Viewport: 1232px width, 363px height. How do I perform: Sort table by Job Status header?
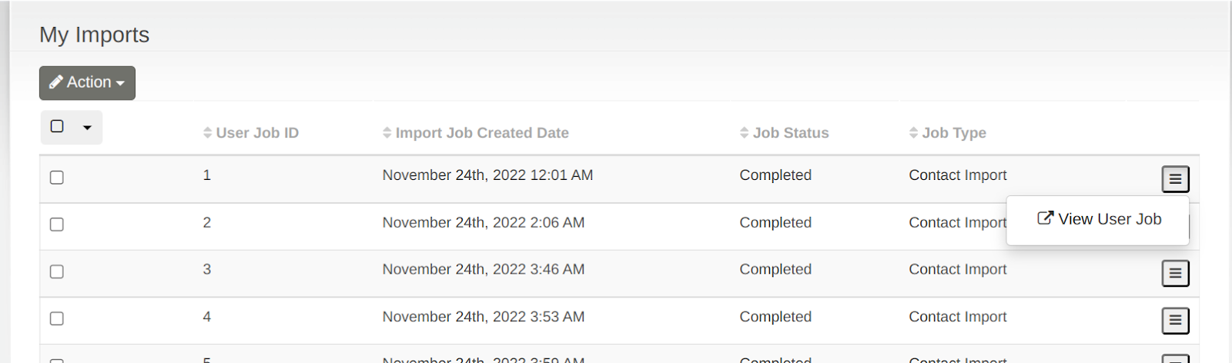coord(791,133)
